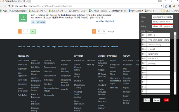Open the Apps grid shortcut in the bookmarks bar
179x112 pixels.
(x=4, y=11)
